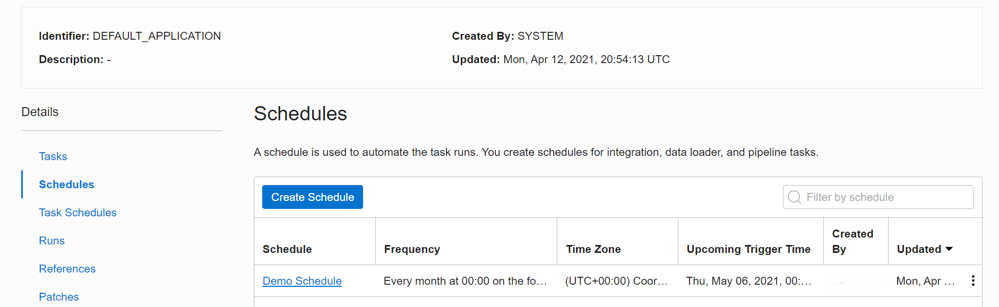
Task: Click the Frequency column header
Action: 412,249
